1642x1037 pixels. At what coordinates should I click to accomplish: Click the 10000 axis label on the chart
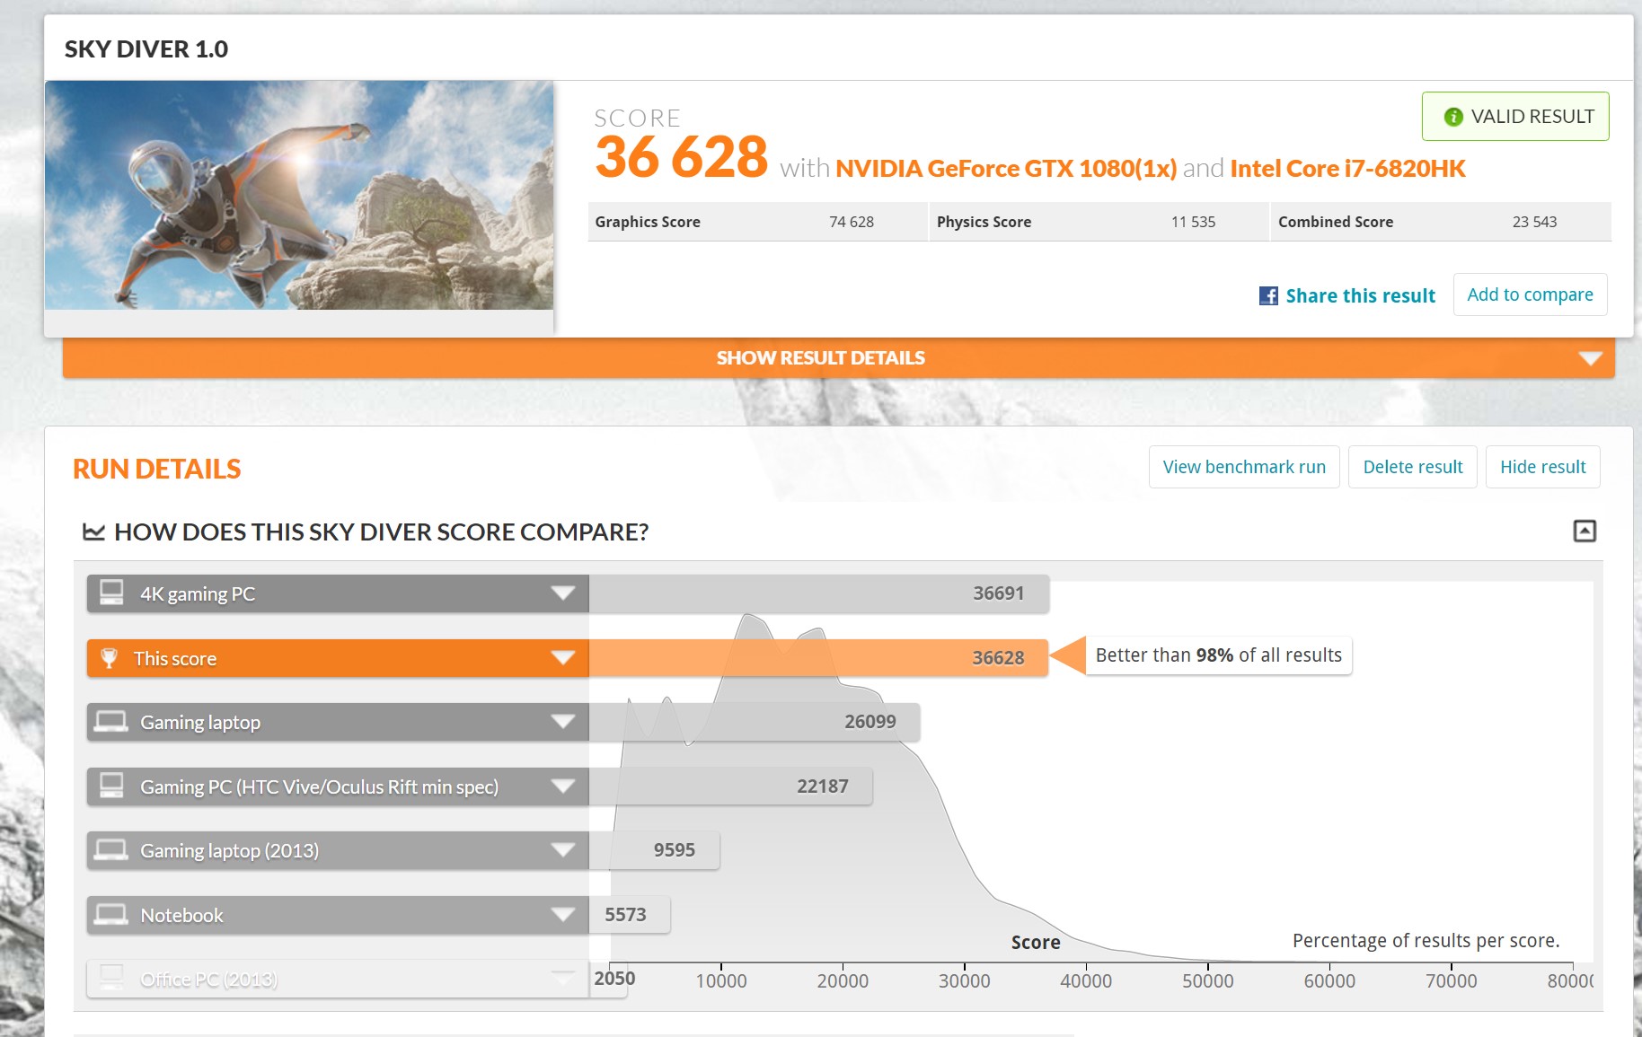coord(721,981)
